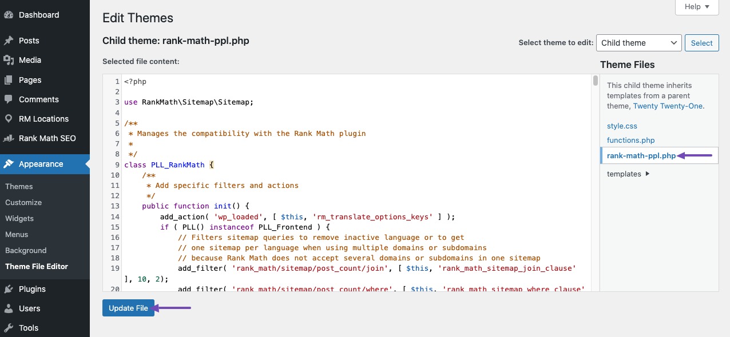Open Widgets submenu item
Viewport: 730px width, 337px height.
point(19,218)
